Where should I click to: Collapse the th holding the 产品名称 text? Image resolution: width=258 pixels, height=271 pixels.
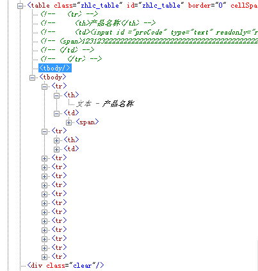pos(56,95)
